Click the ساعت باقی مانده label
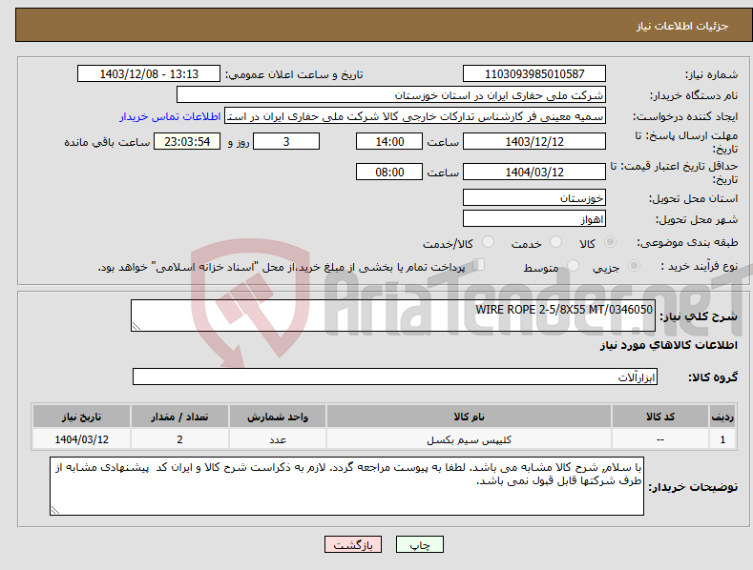The image size is (753, 570). (x=107, y=143)
